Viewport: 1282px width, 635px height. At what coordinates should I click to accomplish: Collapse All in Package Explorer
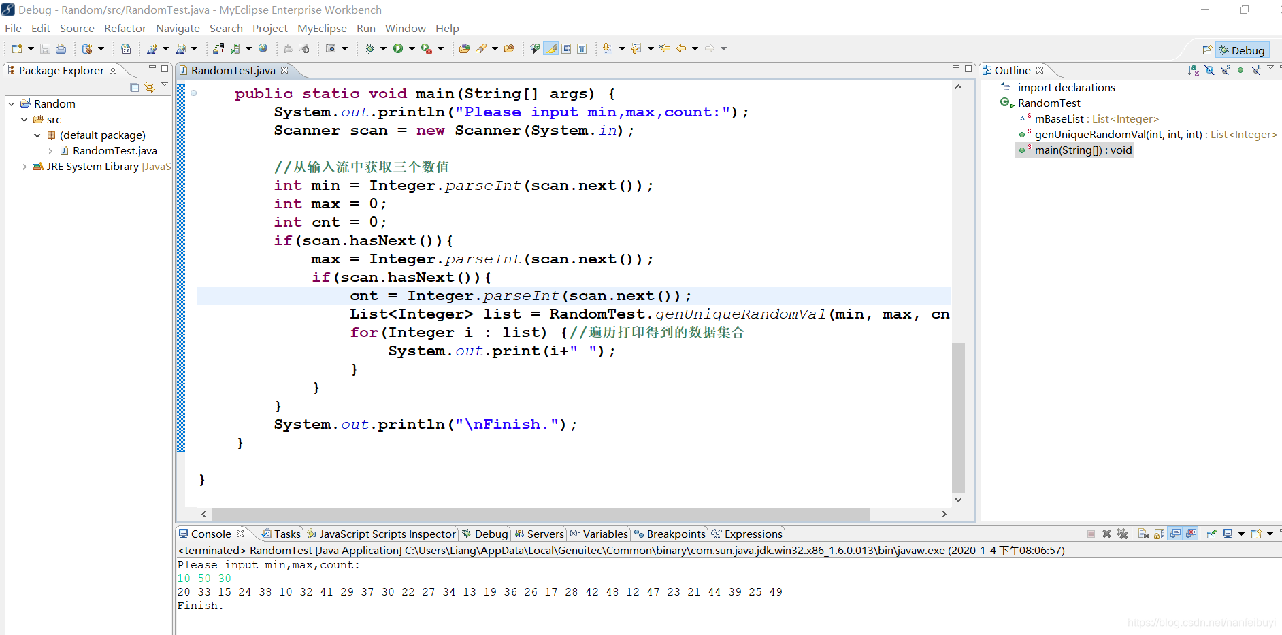pyautogui.click(x=134, y=87)
